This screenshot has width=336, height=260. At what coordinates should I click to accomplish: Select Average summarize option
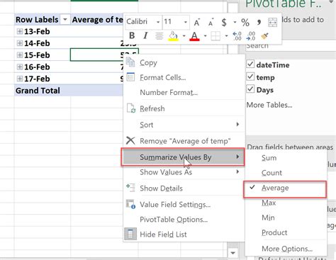click(x=285, y=188)
